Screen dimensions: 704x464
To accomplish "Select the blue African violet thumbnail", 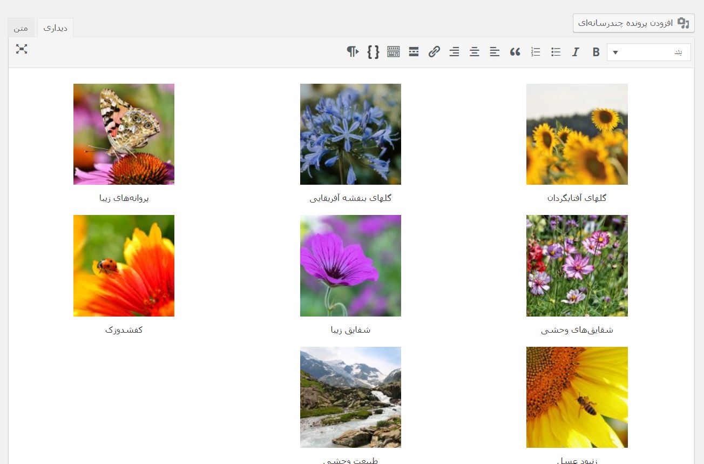I will coord(350,134).
